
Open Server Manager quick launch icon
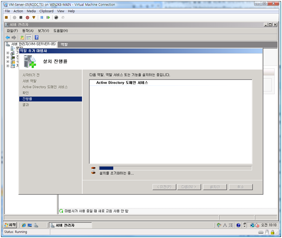tap(36, 225)
